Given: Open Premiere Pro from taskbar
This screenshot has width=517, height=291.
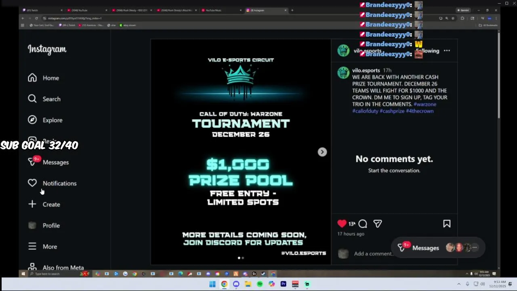Looking at the screenshot, I should [284, 284].
